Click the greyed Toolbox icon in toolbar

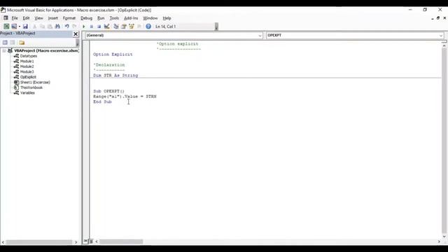coord(139,27)
